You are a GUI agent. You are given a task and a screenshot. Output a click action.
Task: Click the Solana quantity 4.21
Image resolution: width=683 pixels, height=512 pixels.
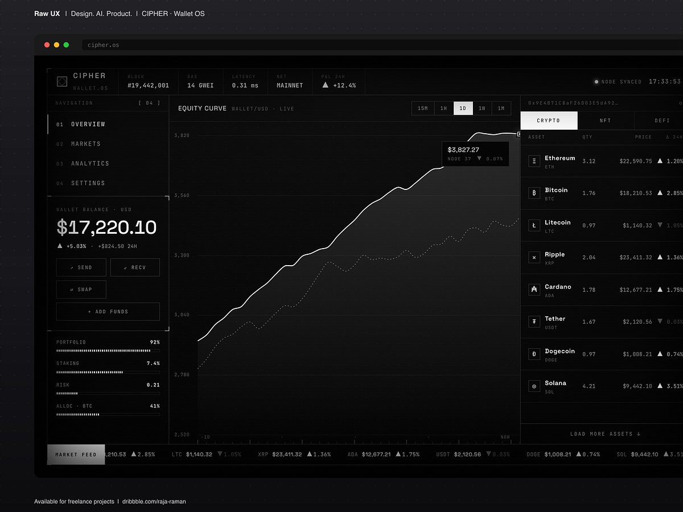tap(589, 386)
